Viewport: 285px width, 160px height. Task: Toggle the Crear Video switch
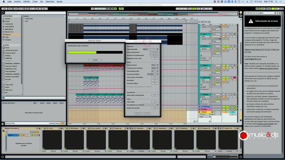point(155,102)
